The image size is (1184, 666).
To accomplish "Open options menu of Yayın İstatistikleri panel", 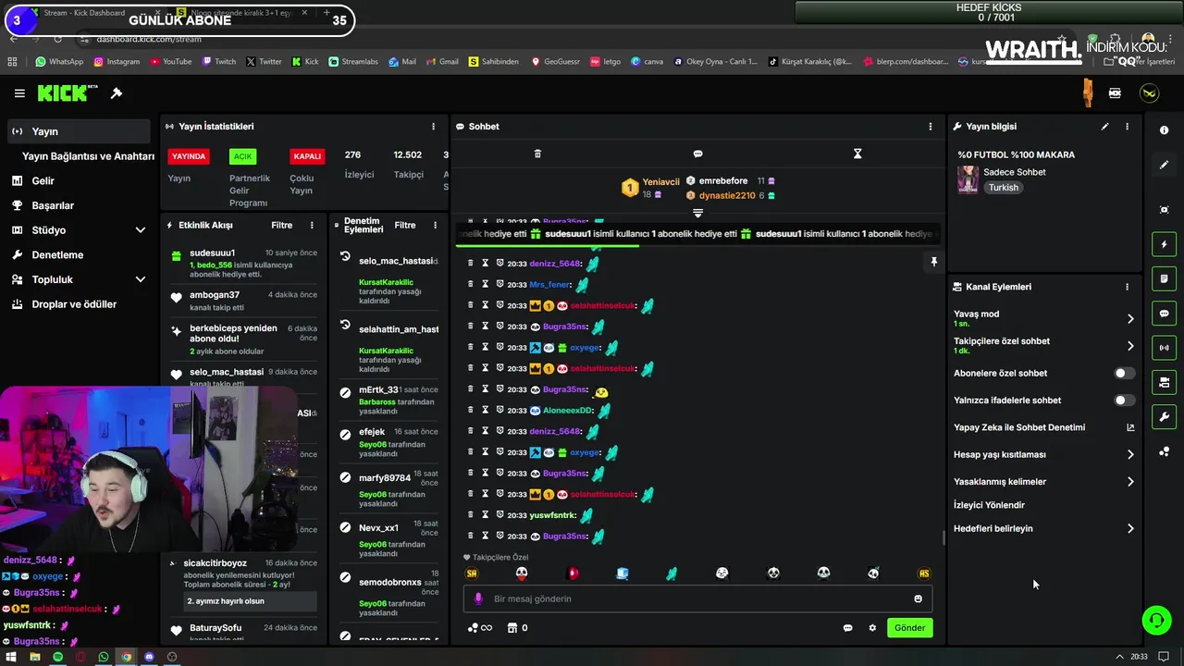I will 433,126.
